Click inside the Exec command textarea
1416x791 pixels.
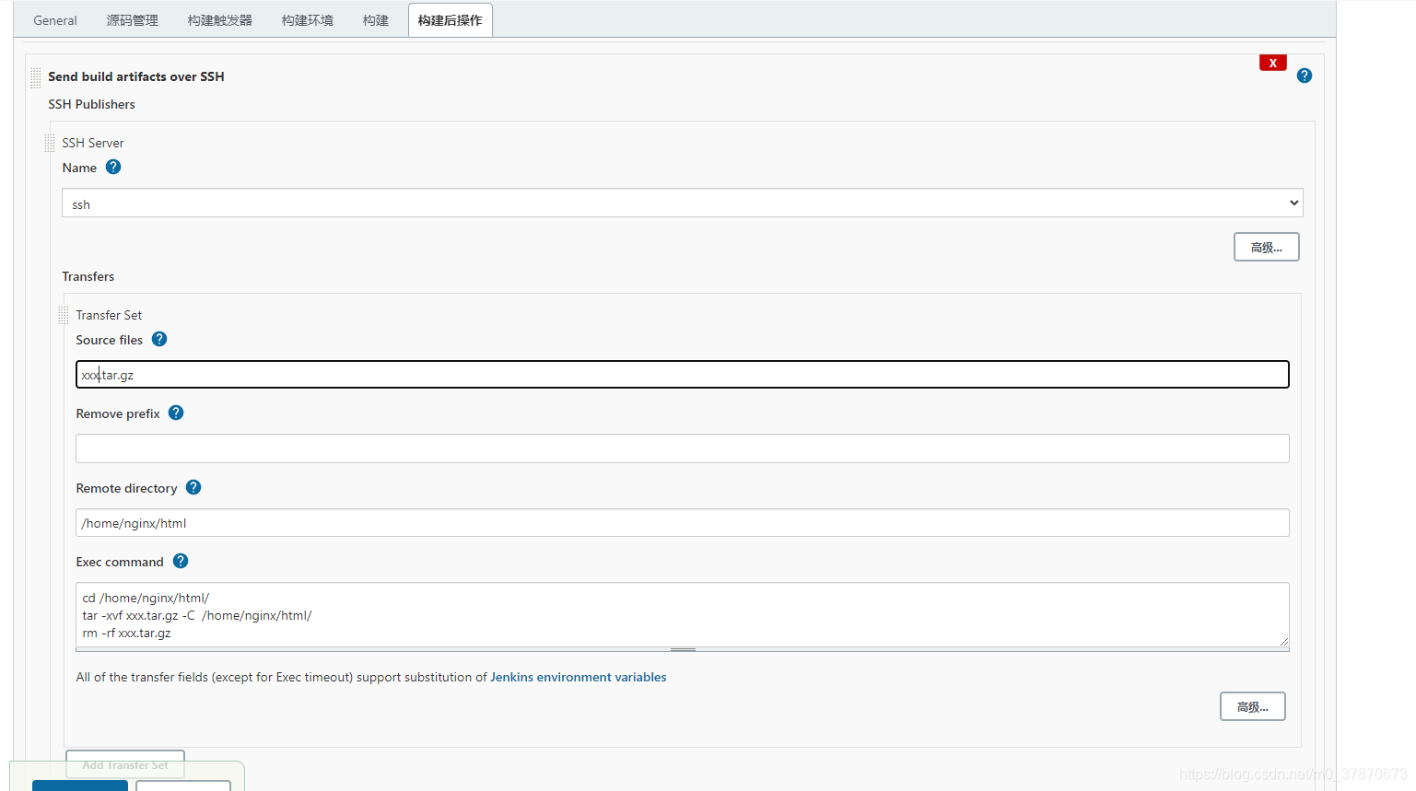tap(683, 614)
